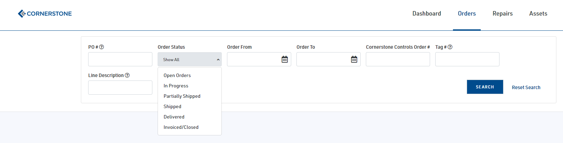The width and height of the screenshot is (563, 143).
Task: Choose In Progress from status list
Action: click(176, 86)
